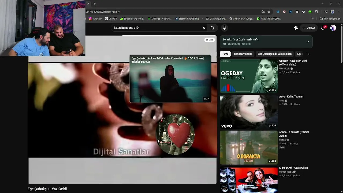
Task: Open the Kick / Twitch VOD bookmark
Action: tap(269, 19)
